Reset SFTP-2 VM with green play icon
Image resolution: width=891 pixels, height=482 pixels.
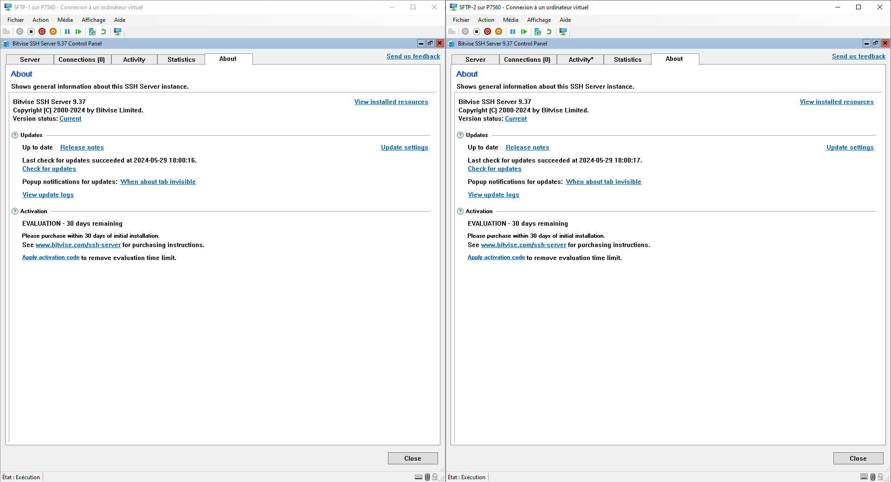pyautogui.click(x=524, y=32)
